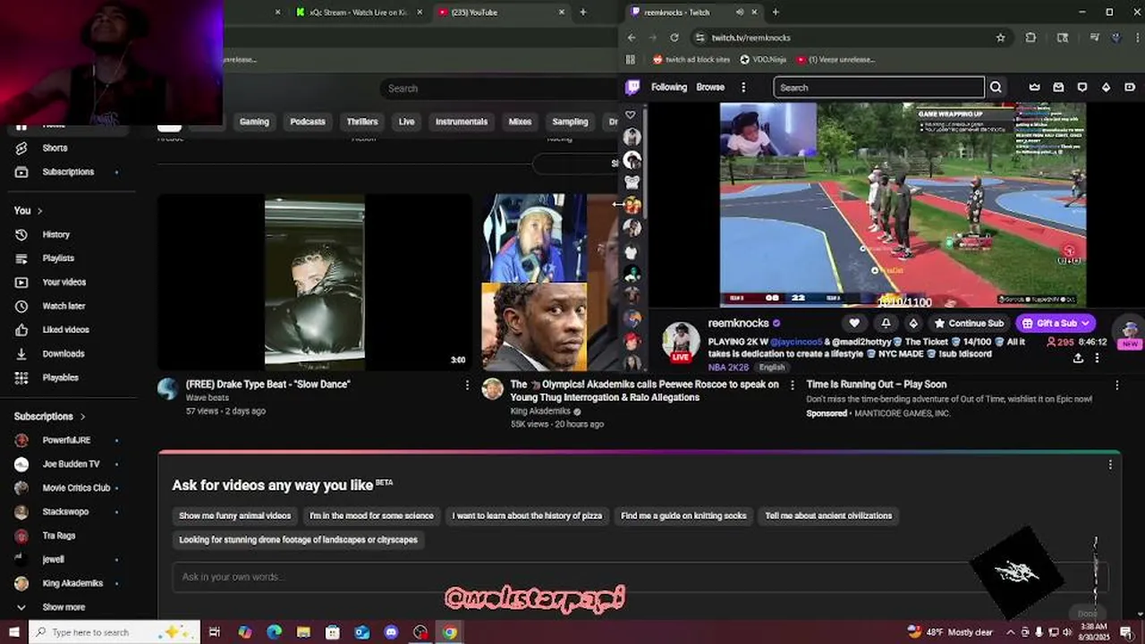Bookmark twitch.tv page with star icon
This screenshot has height=644, width=1145.
1000,38
